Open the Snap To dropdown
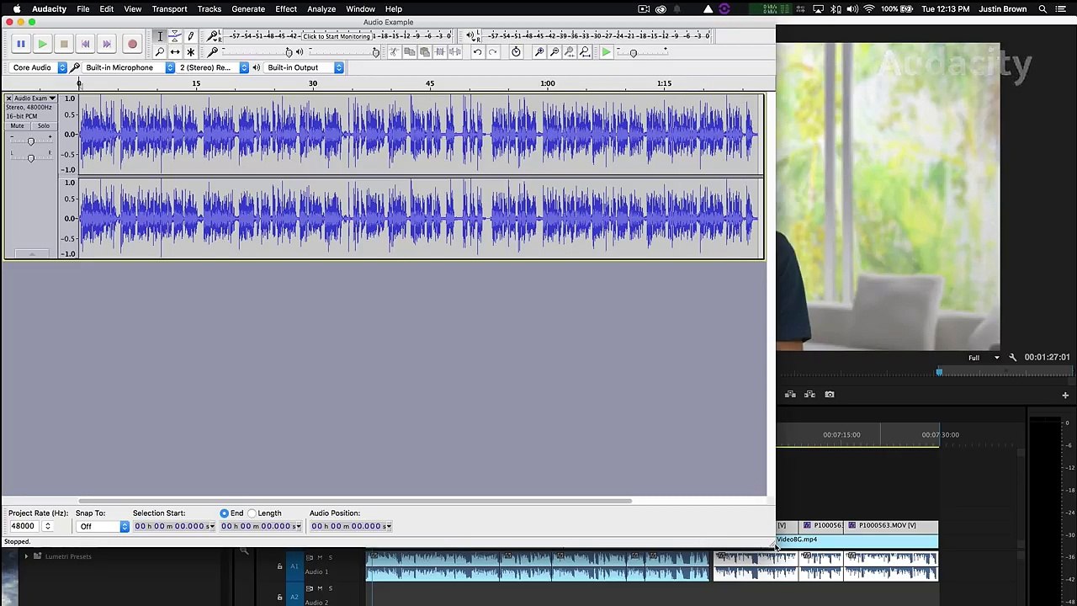This screenshot has height=606, width=1077. tap(102, 526)
